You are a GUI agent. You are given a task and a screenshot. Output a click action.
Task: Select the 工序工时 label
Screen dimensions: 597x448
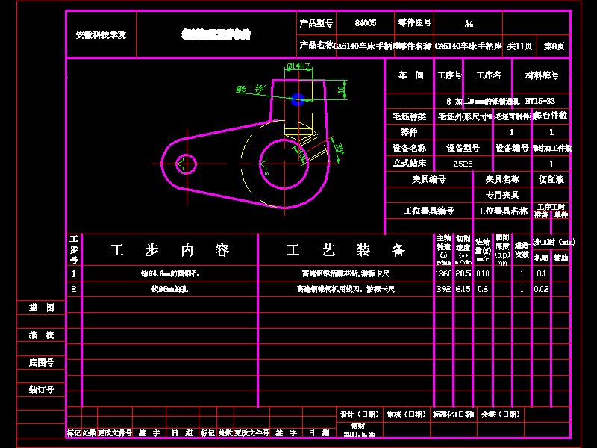coord(551,207)
